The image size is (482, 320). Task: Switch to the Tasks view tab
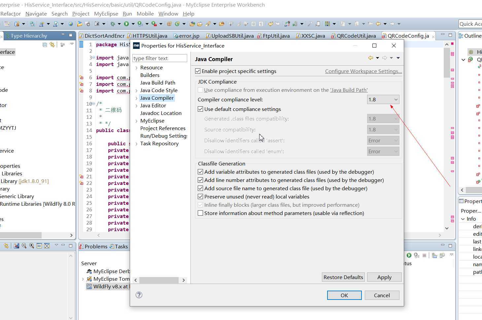(119, 246)
